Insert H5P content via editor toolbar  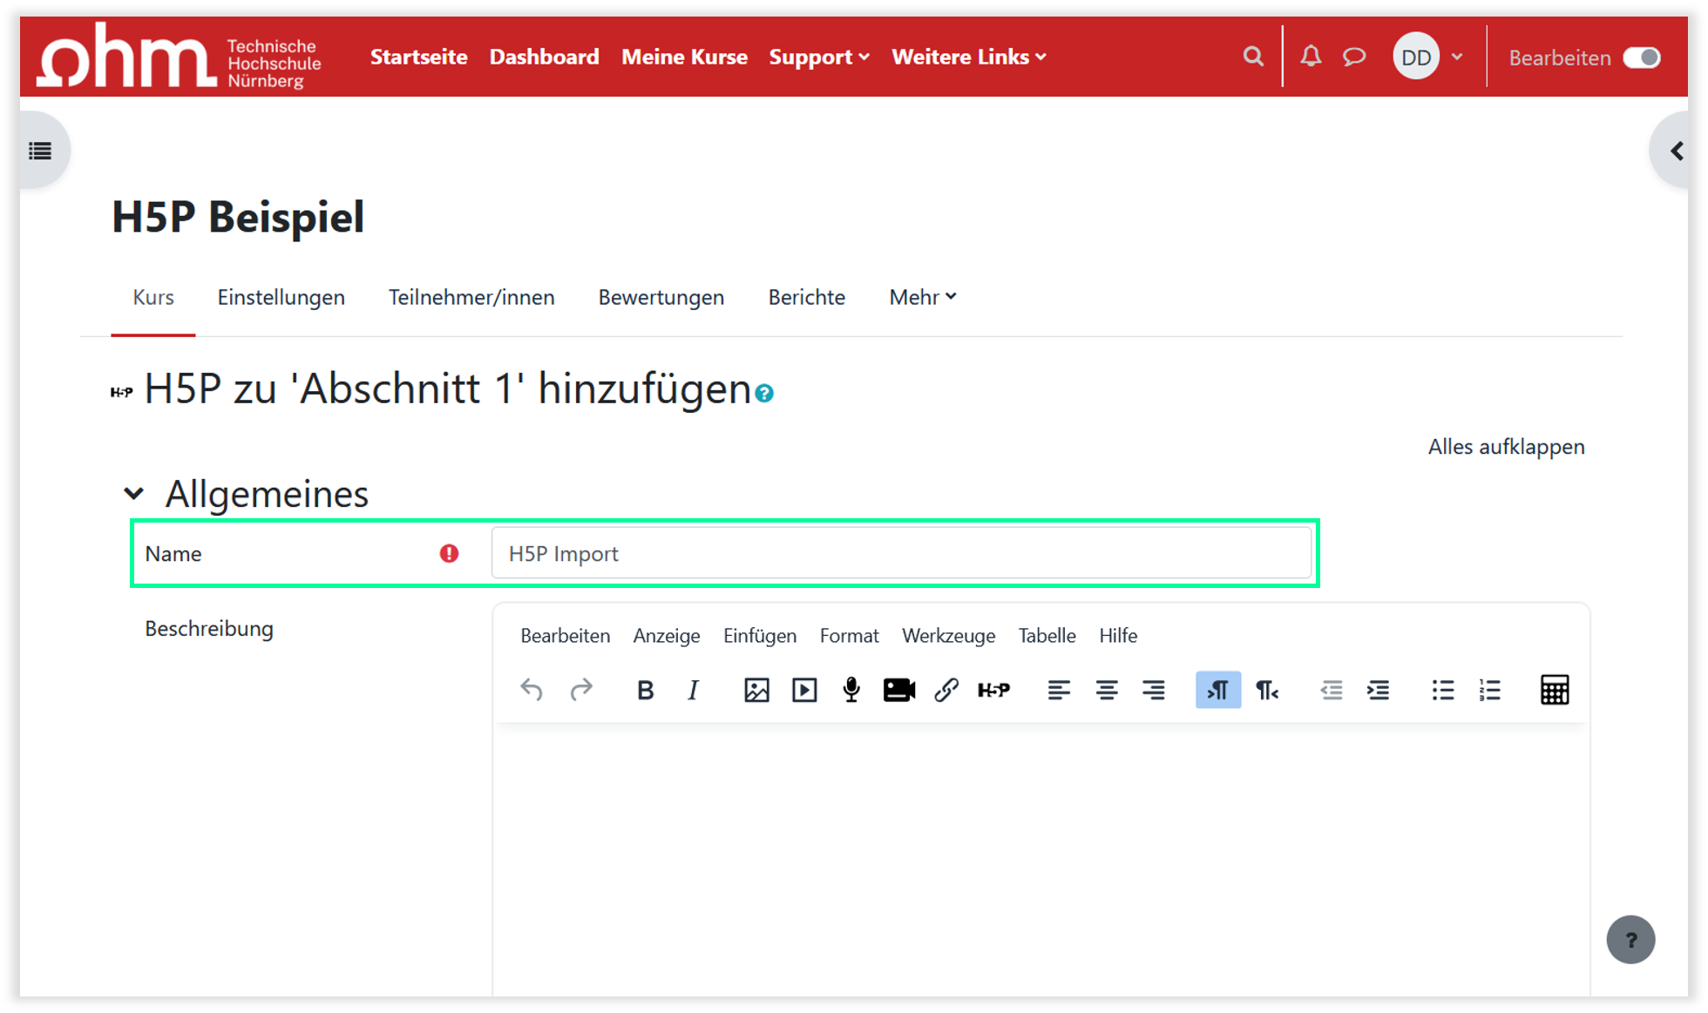click(x=993, y=691)
